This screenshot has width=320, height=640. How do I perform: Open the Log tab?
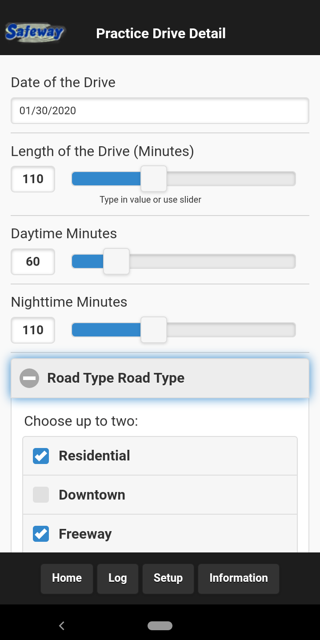pyautogui.click(x=118, y=578)
